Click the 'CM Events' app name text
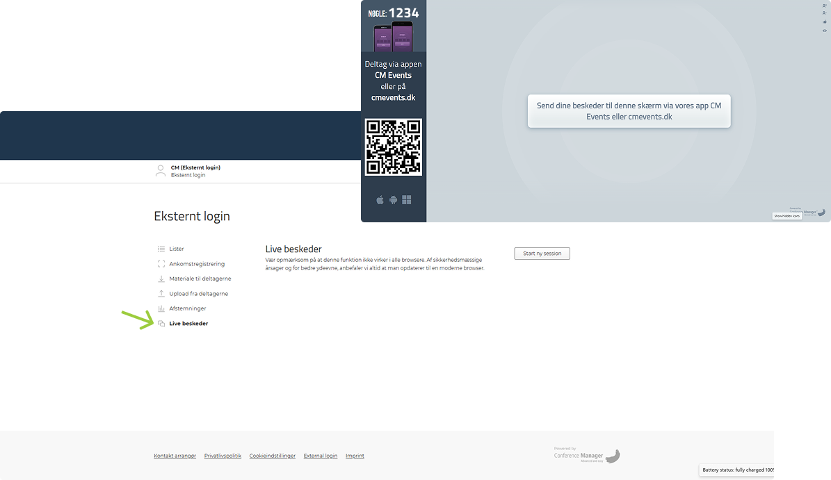This screenshot has height=480, width=831. click(393, 75)
